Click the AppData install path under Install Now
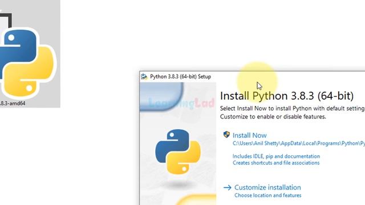365x205 pixels. 299,143
